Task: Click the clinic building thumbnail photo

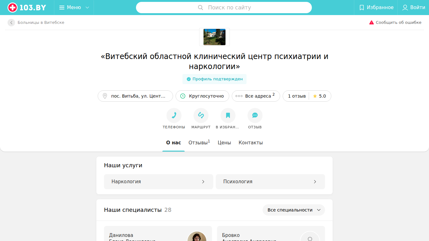Action: [215, 37]
